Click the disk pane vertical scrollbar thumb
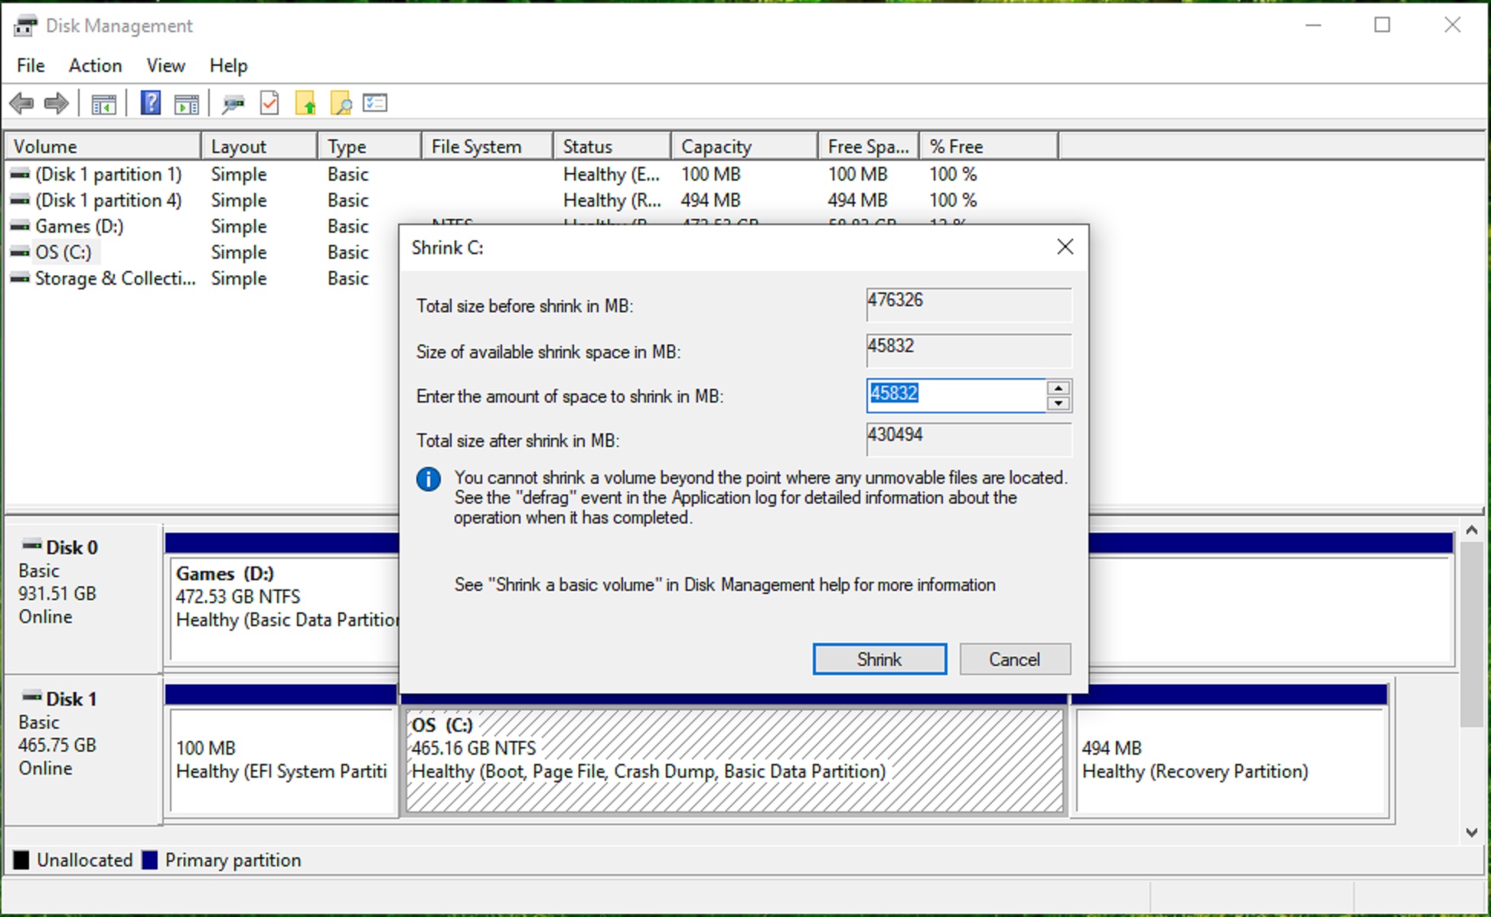This screenshot has width=1491, height=917. point(1471,635)
